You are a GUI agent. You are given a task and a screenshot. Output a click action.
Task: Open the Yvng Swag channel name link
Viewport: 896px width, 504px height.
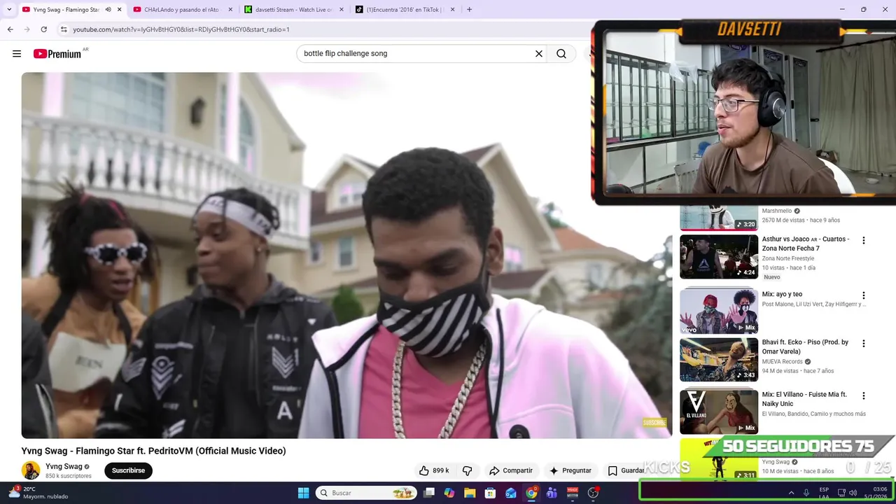pyautogui.click(x=64, y=466)
